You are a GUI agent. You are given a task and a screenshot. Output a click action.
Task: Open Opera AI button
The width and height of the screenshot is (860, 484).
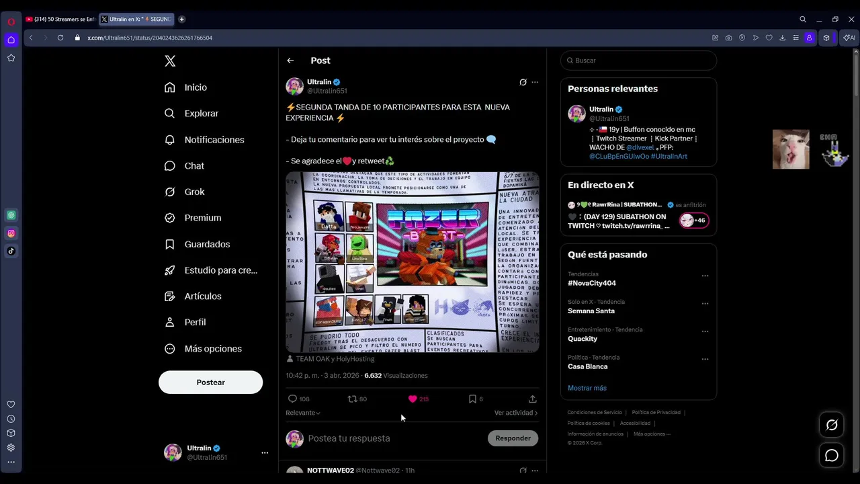pos(849,38)
